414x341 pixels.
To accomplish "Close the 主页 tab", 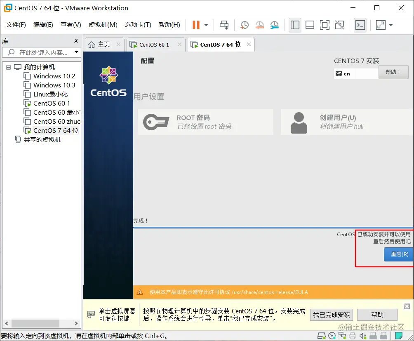I will [118, 45].
